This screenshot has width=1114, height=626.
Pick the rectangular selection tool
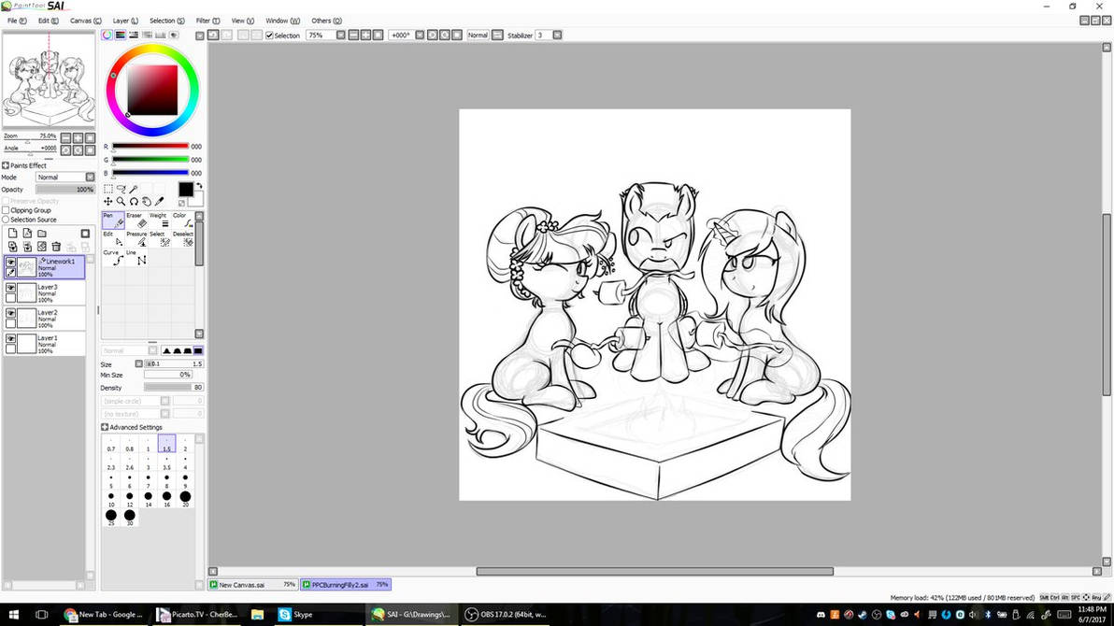[x=108, y=189]
